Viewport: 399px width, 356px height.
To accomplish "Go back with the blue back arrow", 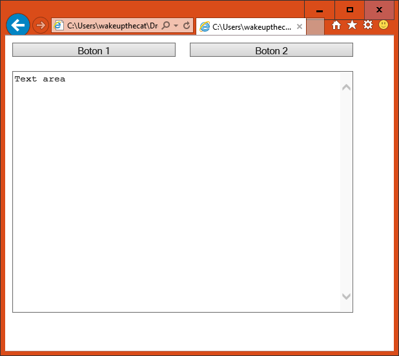I will tap(18, 25).
